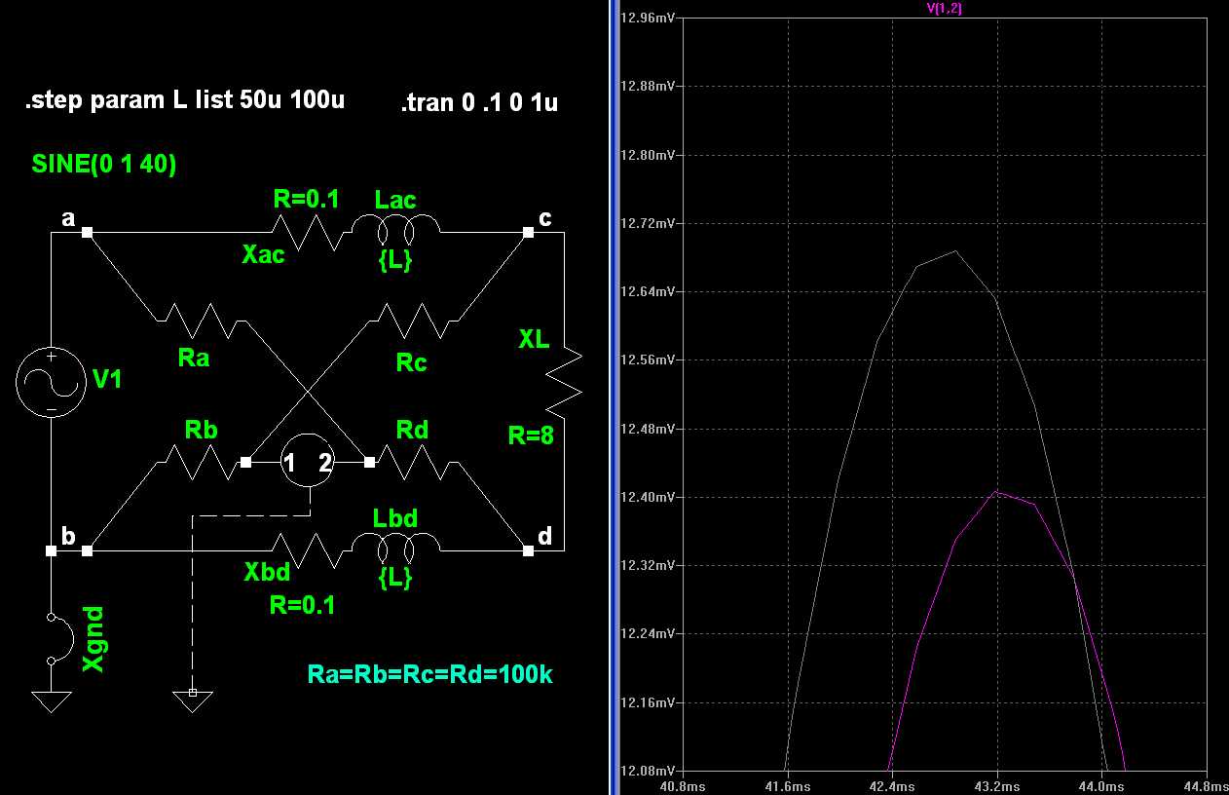Click the 12.96mV vertical axis label

(x=648, y=18)
